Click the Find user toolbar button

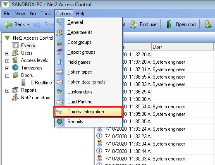click(x=143, y=24)
